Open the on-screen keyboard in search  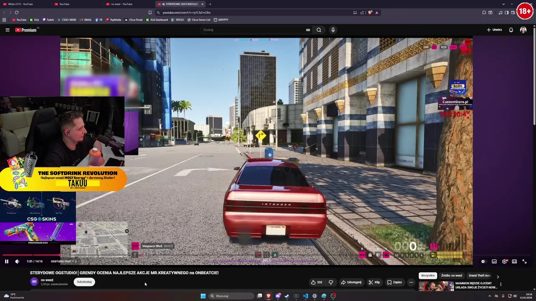[x=308, y=30]
